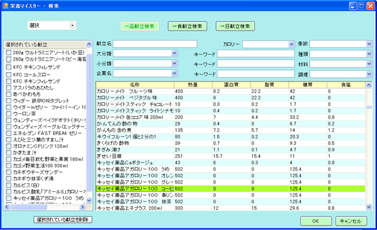Image resolution: width=377 pixels, height=230 pixels.
Task: Confirm with the OK button
Action: click(316, 221)
